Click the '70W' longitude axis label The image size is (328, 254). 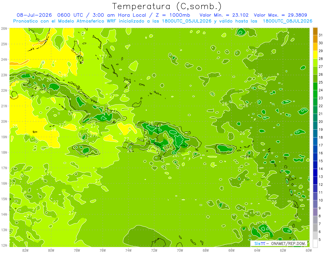click(x=180, y=250)
